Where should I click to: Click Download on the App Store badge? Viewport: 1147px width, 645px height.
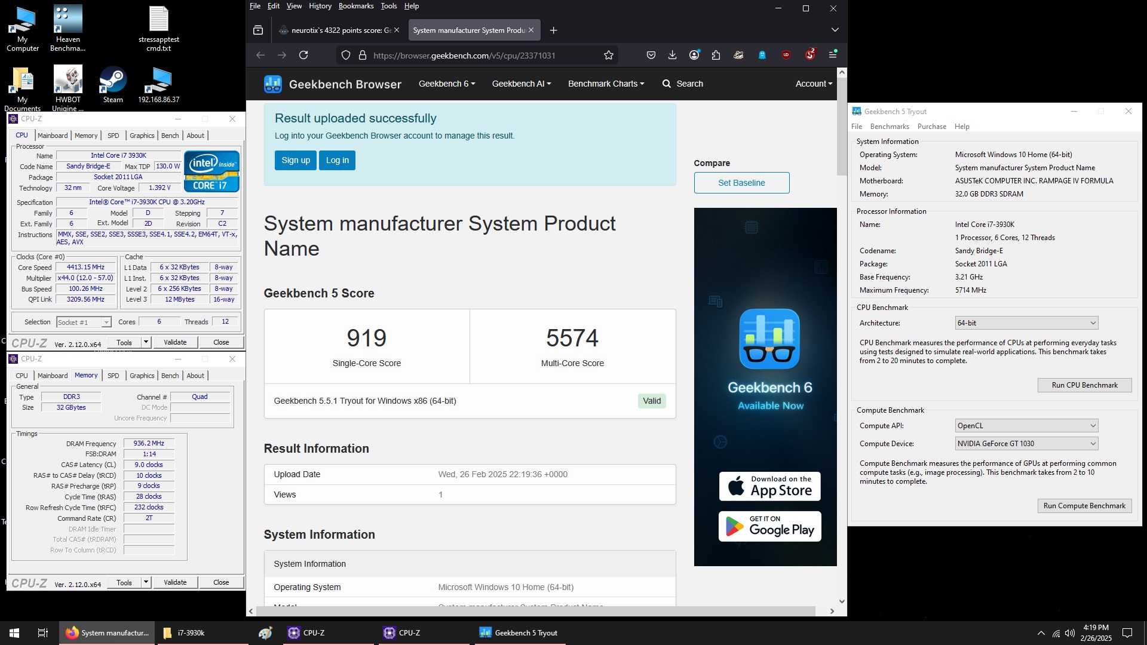(769, 486)
